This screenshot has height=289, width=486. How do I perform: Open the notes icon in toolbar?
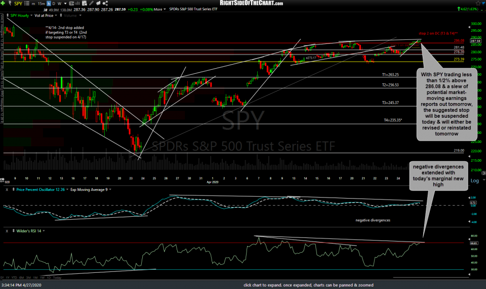click(98, 4)
